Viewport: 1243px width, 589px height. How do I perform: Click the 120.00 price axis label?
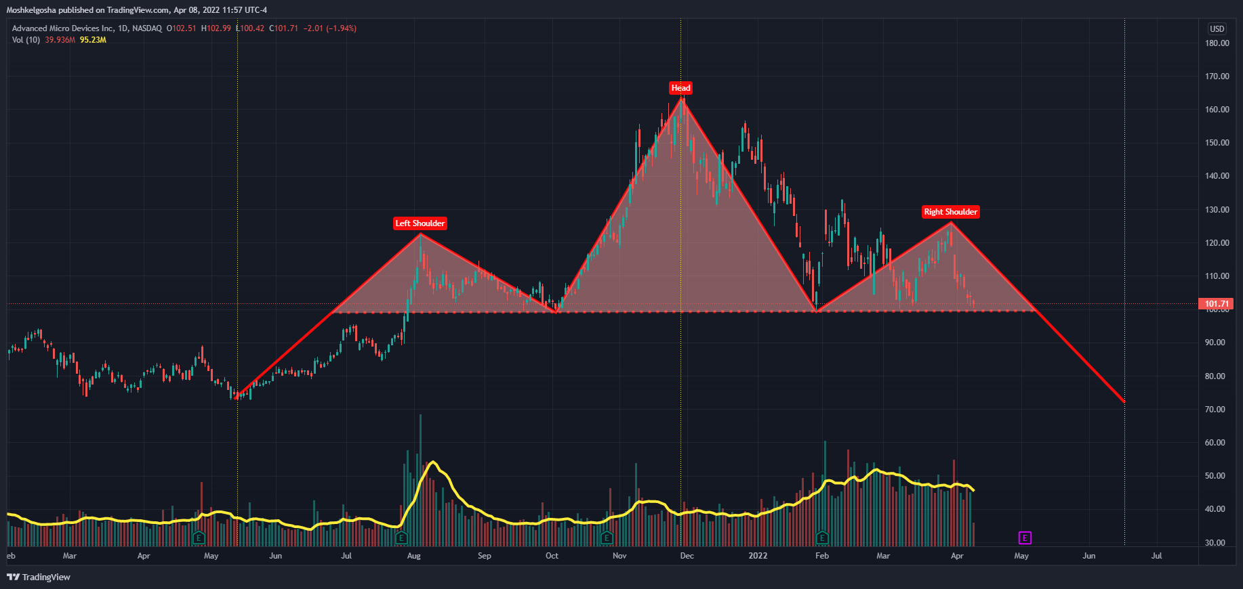coord(1217,243)
